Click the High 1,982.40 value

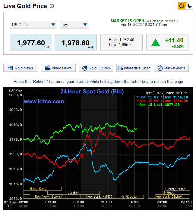[122, 40]
